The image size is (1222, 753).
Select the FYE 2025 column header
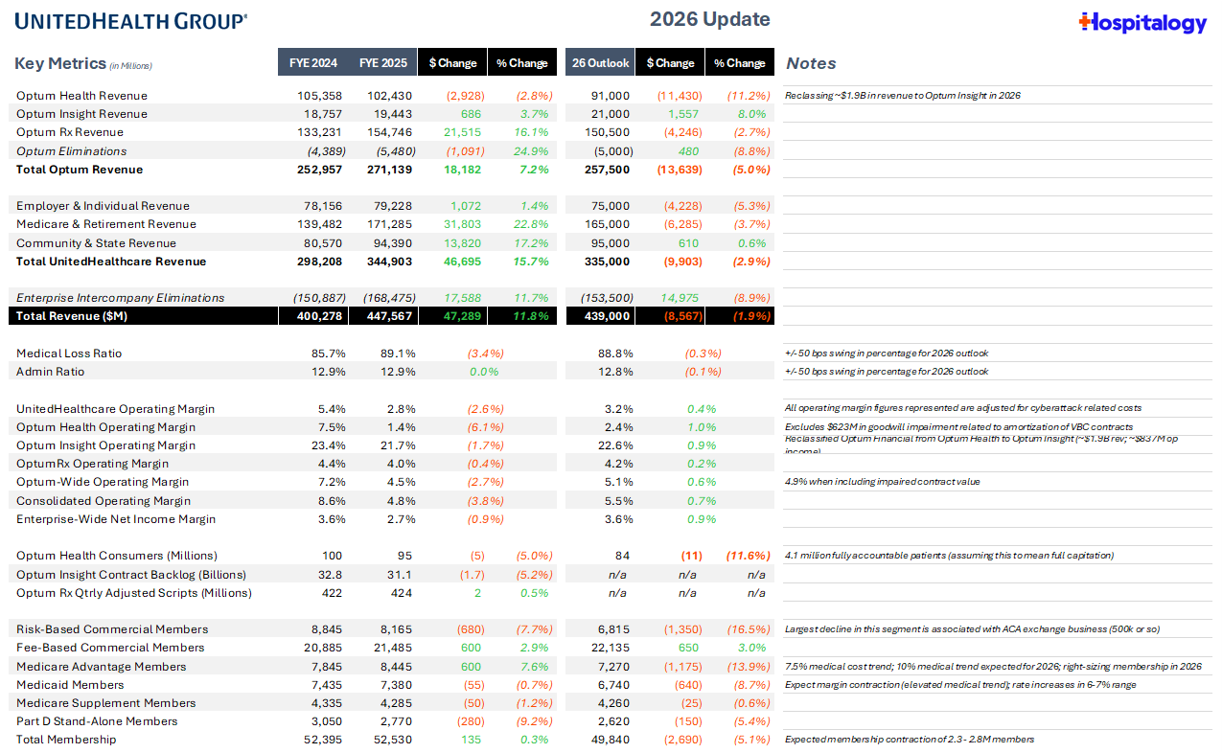pos(383,63)
